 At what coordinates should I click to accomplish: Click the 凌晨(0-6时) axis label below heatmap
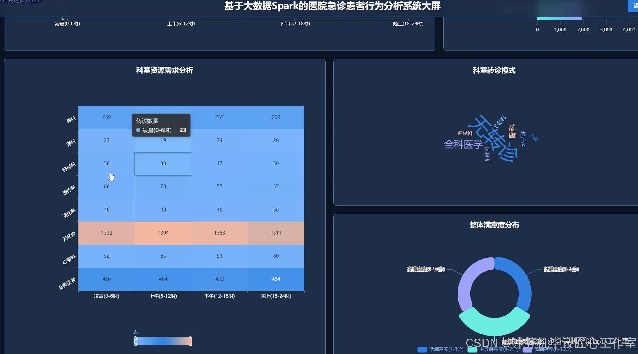(107, 296)
